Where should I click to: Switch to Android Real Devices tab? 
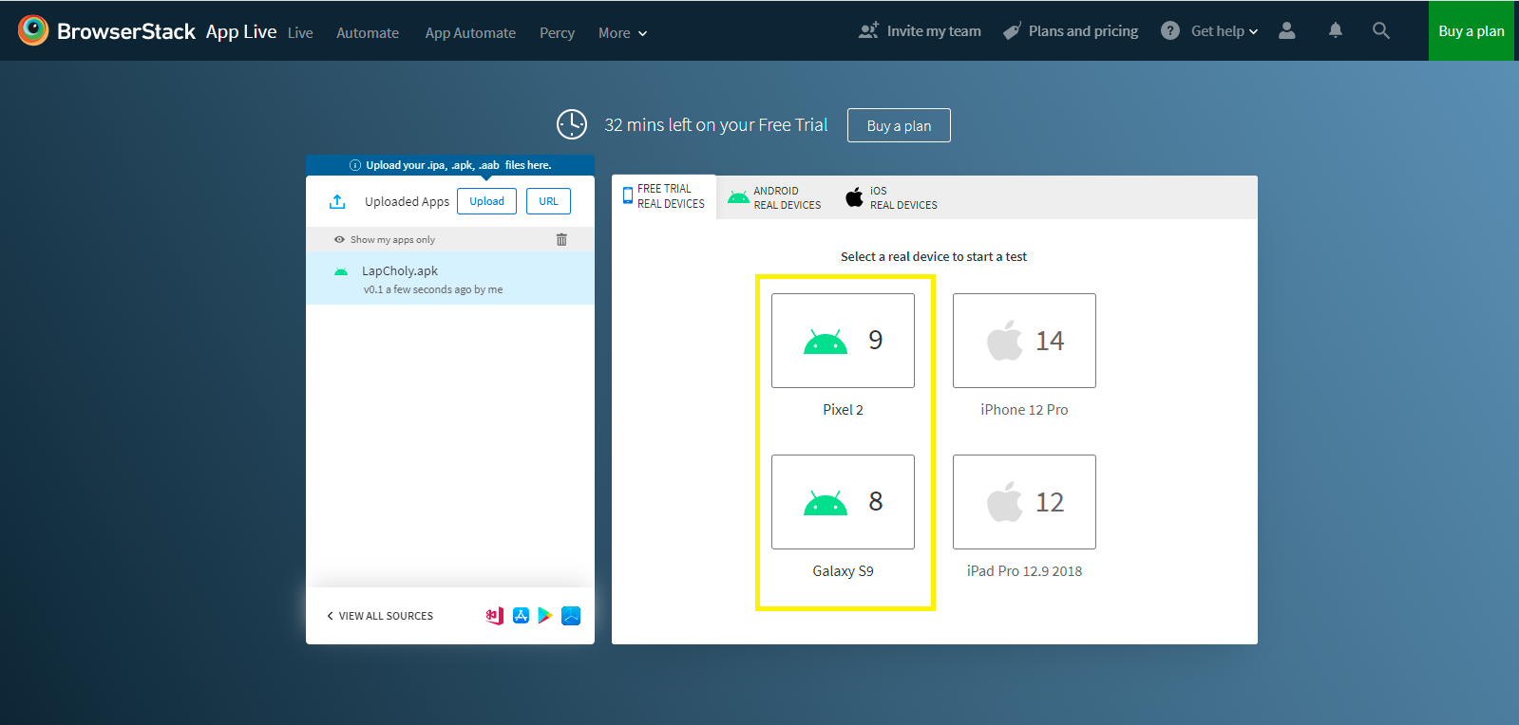point(775,197)
